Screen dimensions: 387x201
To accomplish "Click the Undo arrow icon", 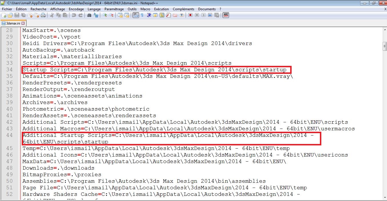I will point(74,15).
